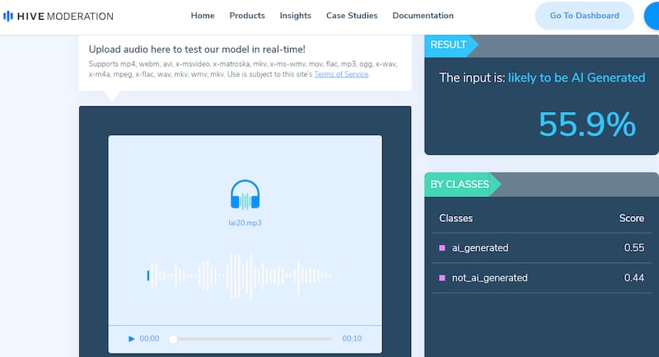Open the Home page
The width and height of the screenshot is (659, 357).
pyautogui.click(x=203, y=16)
